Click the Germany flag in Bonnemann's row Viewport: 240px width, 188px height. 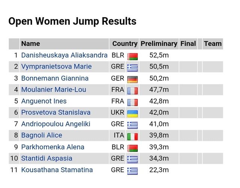tap(132, 79)
